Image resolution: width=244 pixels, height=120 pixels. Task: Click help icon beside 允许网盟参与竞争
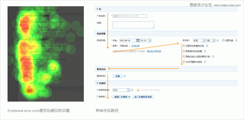[x=205, y=62]
